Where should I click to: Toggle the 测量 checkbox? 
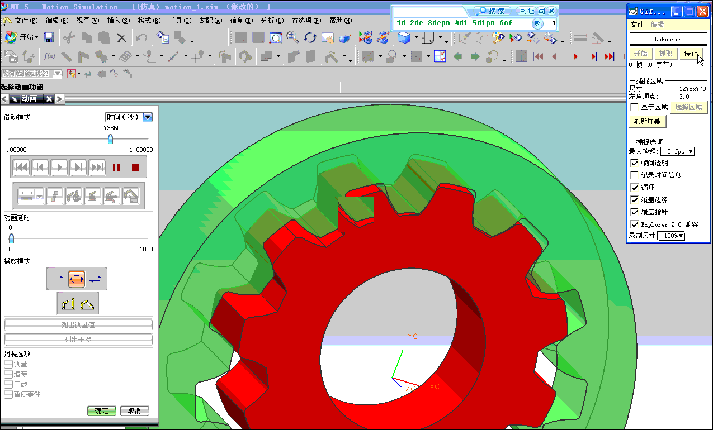8,364
